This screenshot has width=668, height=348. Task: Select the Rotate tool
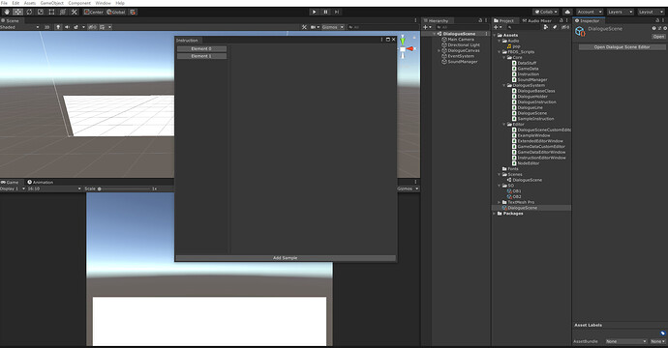(x=29, y=12)
